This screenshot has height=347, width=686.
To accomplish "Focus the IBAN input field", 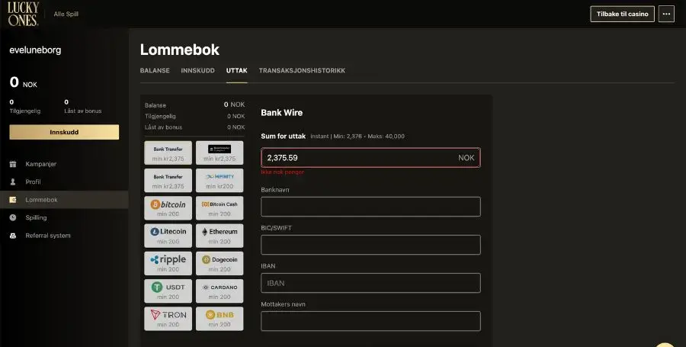I will click(370, 283).
